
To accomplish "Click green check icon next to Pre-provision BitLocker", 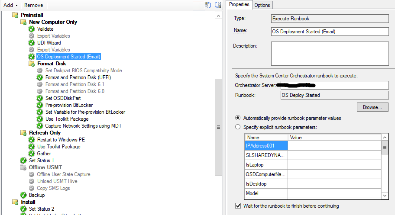I will [40, 105].
